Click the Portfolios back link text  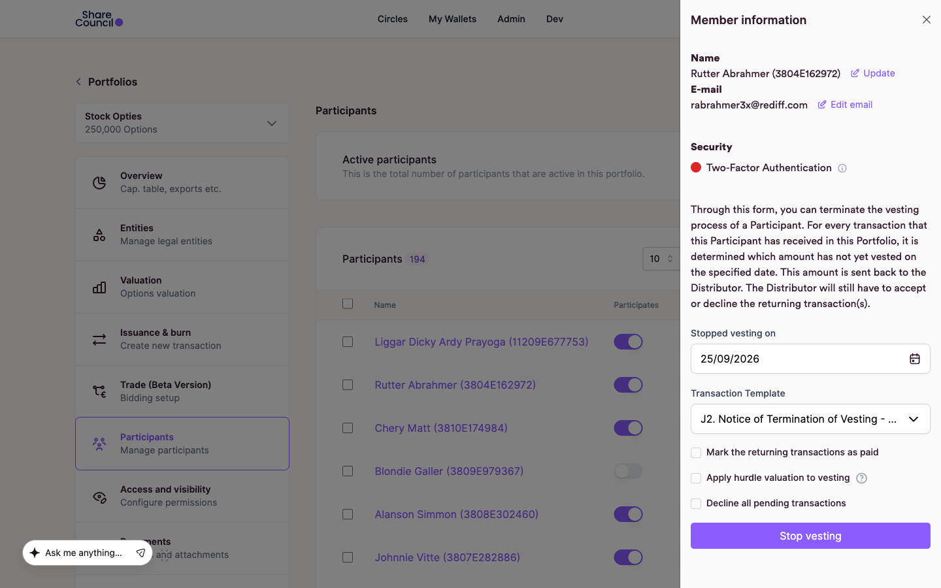click(112, 82)
